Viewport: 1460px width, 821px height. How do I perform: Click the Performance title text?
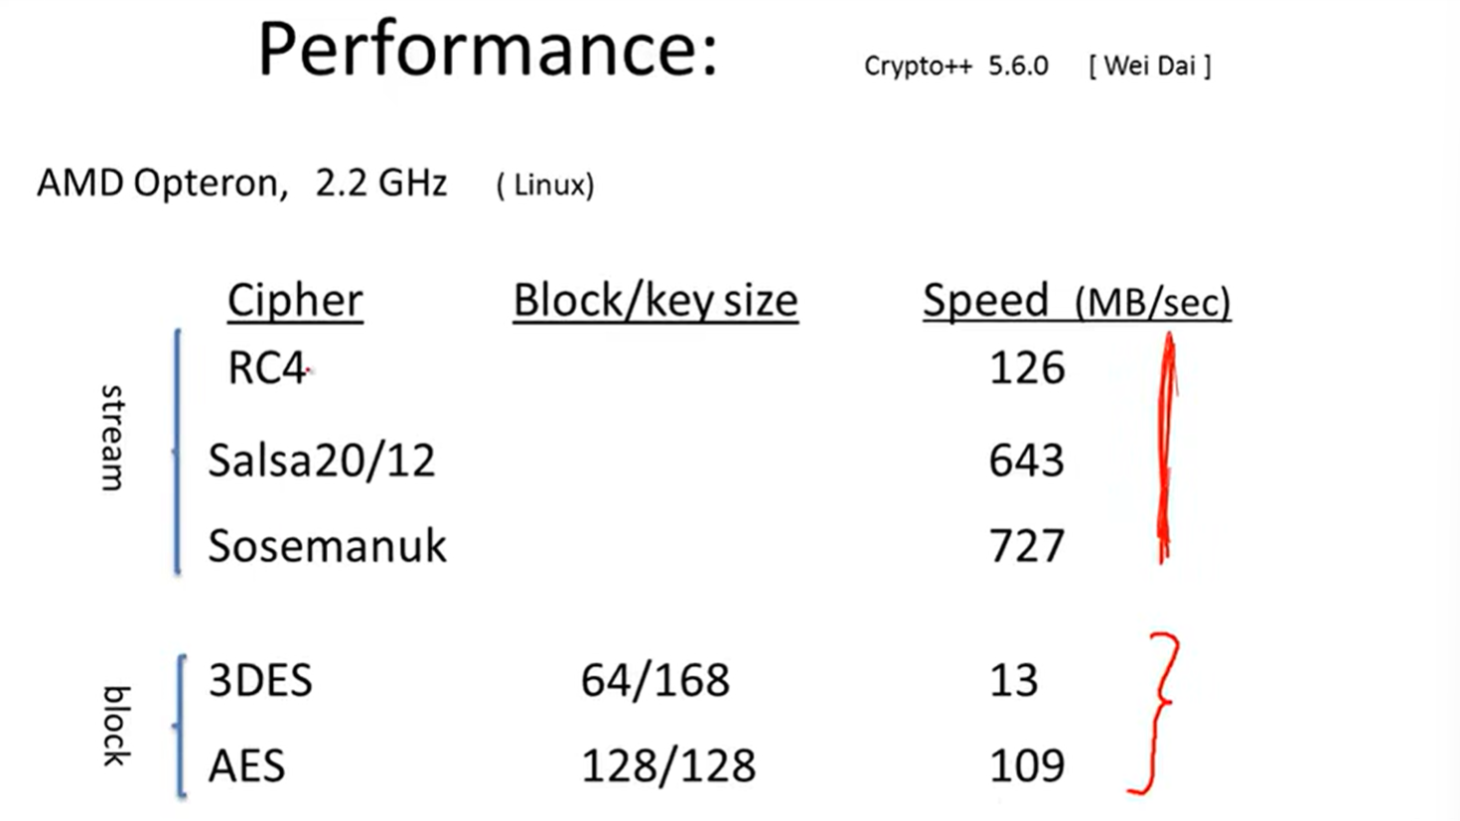488,50
